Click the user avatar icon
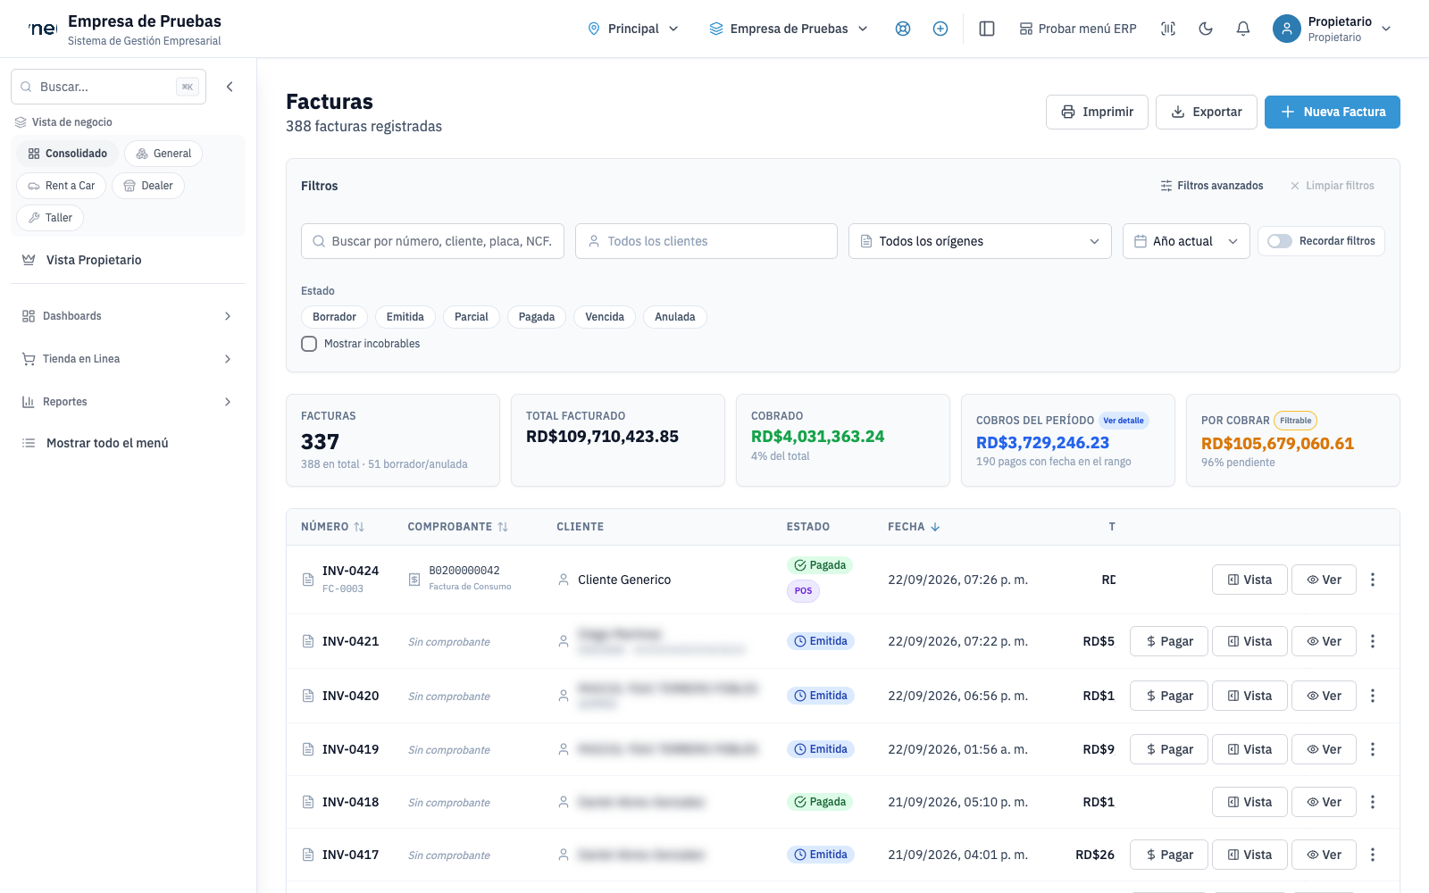1429x893 pixels. (1286, 29)
